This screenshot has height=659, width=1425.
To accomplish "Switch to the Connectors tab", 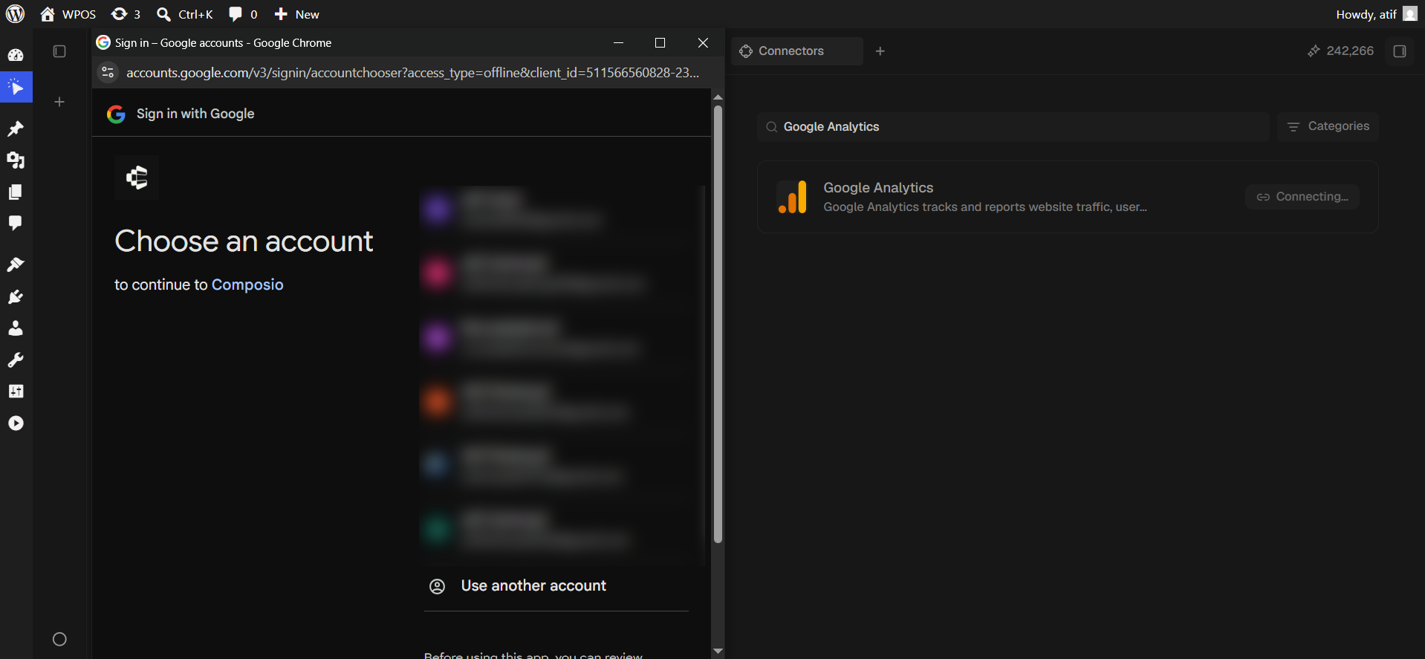I will tap(796, 51).
